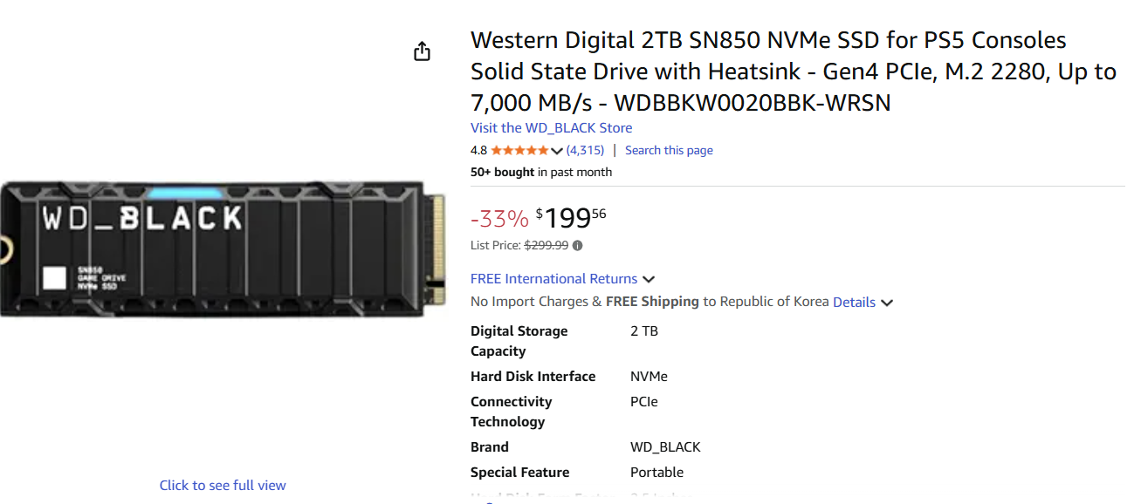Expand the star rating breakdown chevron
This screenshot has height=504, width=1141.
tap(557, 151)
